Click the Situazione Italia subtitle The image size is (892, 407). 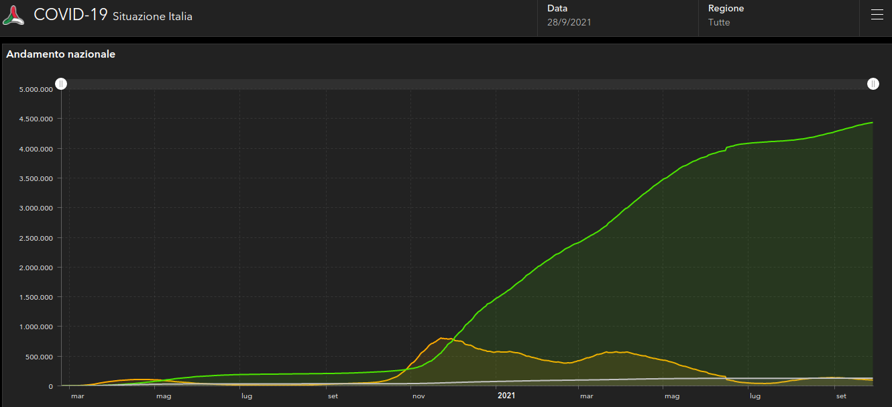[x=152, y=17]
